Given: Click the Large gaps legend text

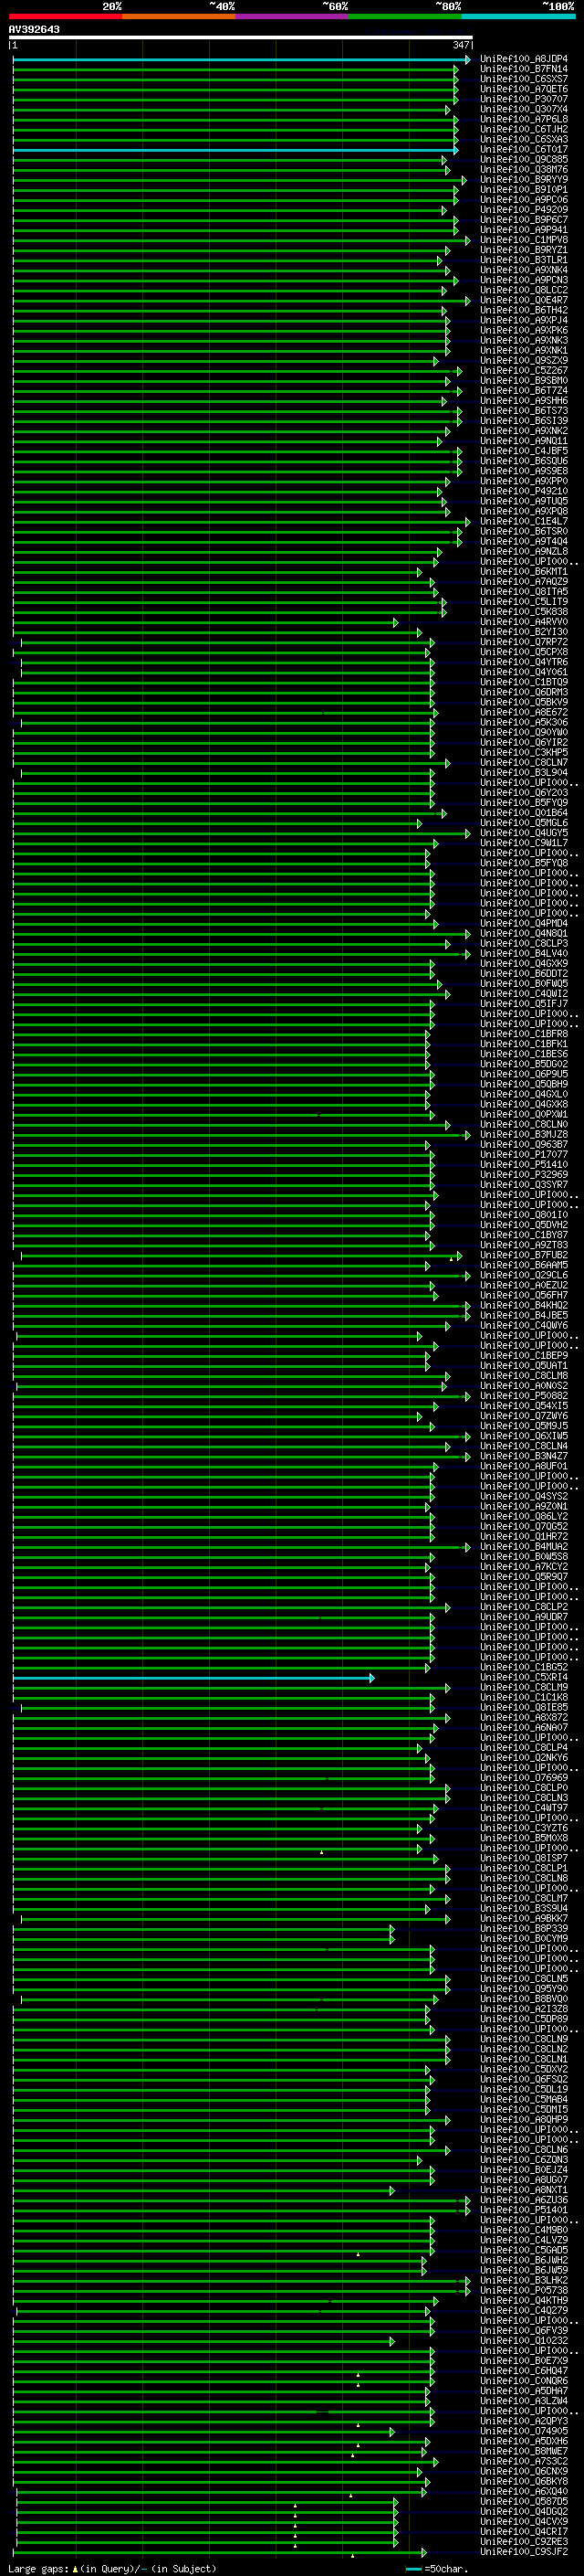Looking at the screenshot, I should click(112, 2569).
